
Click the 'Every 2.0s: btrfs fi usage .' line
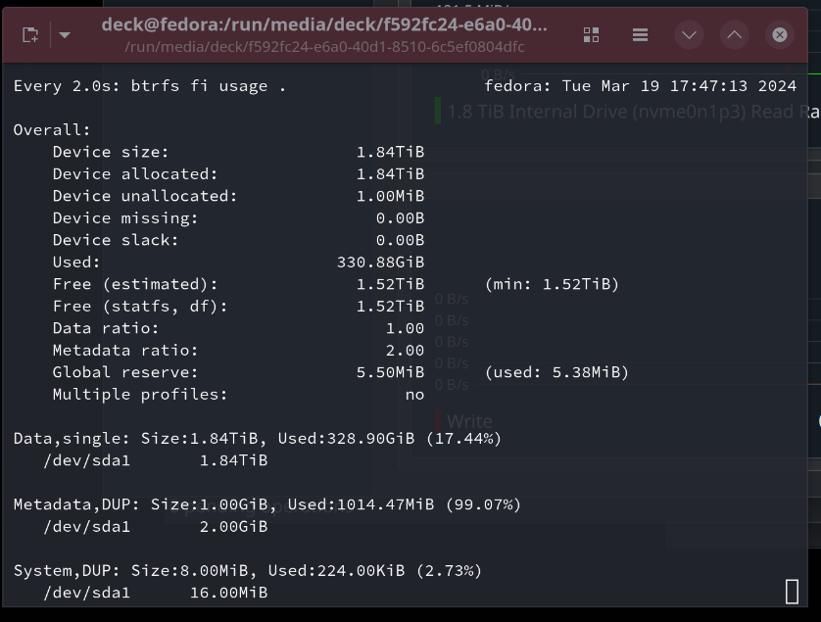point(150,86)
